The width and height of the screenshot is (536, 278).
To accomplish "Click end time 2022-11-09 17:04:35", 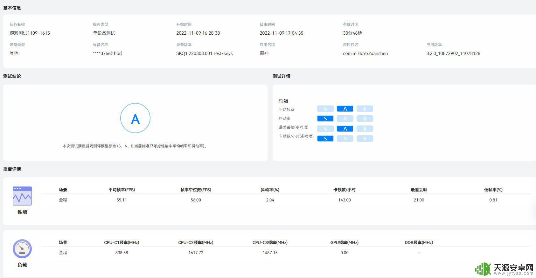I will point(281,33).
